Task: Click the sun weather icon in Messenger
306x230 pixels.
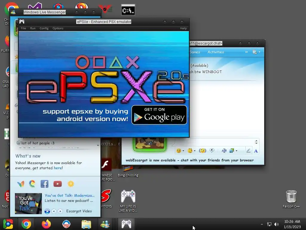Action: tap(71, 184)
